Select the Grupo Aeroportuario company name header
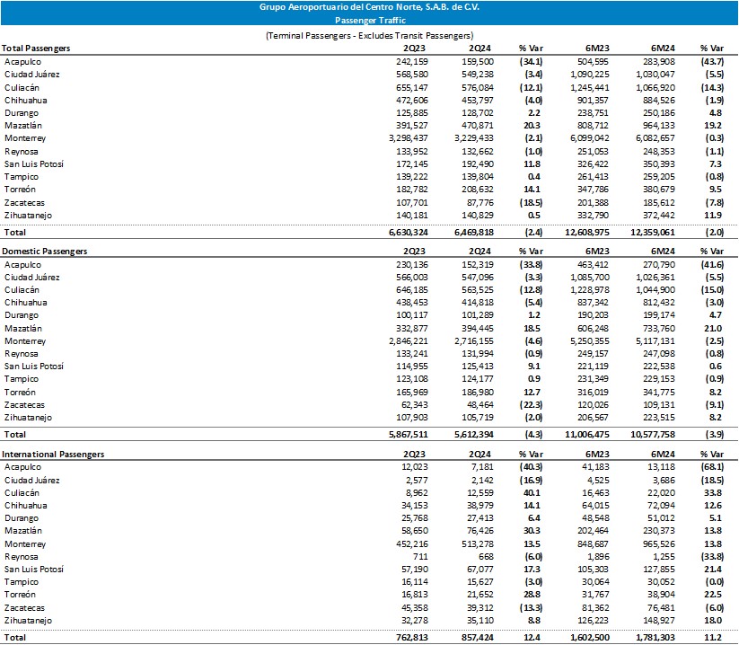Viewport: 739px width, 645px height. coord(369,6)
